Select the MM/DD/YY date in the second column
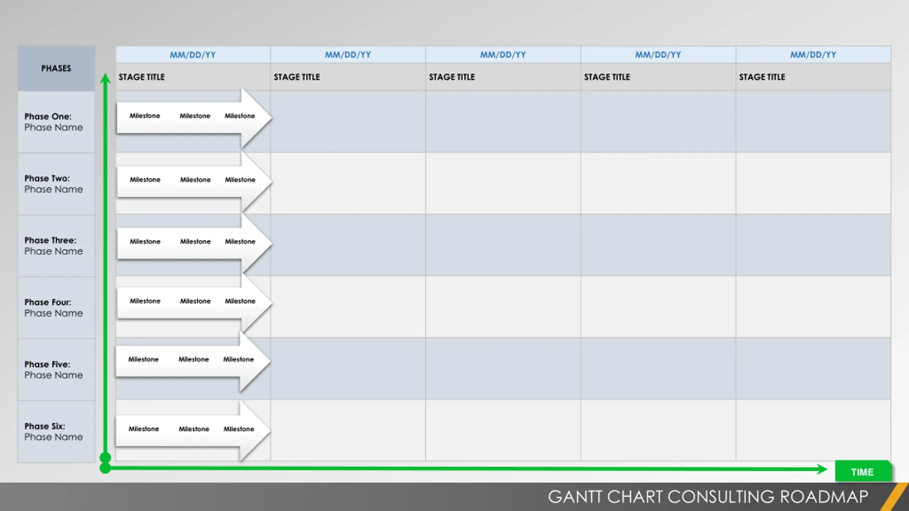The height and width of the screenshot is (511, 909). pos(348,55)
